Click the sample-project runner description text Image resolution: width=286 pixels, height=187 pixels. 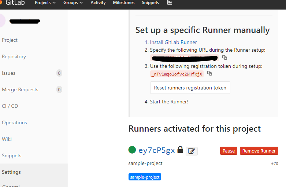click(145, 163)
